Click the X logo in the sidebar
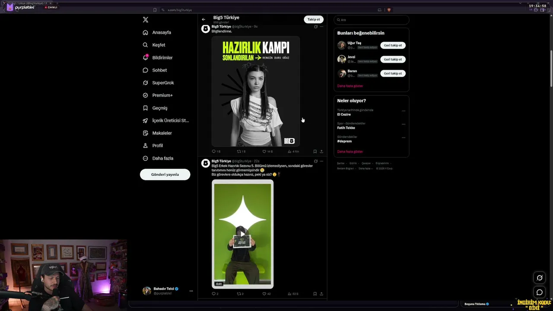This screenshot has height=311, width=553. point(146,20)
